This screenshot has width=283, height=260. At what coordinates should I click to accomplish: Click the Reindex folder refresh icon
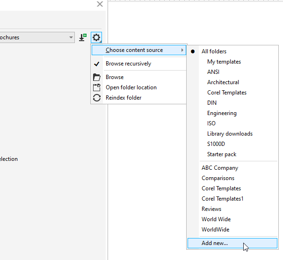97,98
